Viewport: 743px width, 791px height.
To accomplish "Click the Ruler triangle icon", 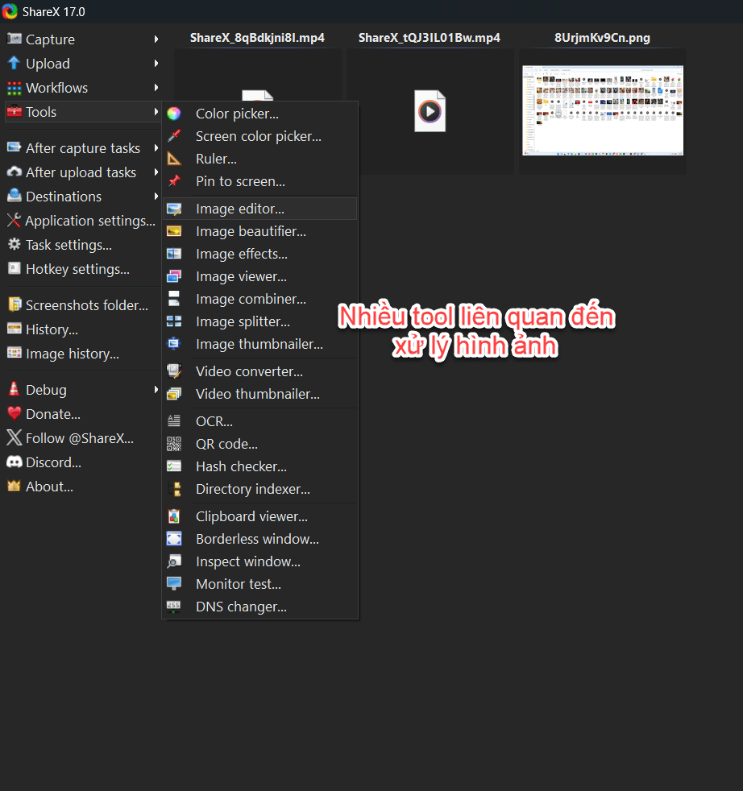I will pyautogui.click(x=174, y=159).
